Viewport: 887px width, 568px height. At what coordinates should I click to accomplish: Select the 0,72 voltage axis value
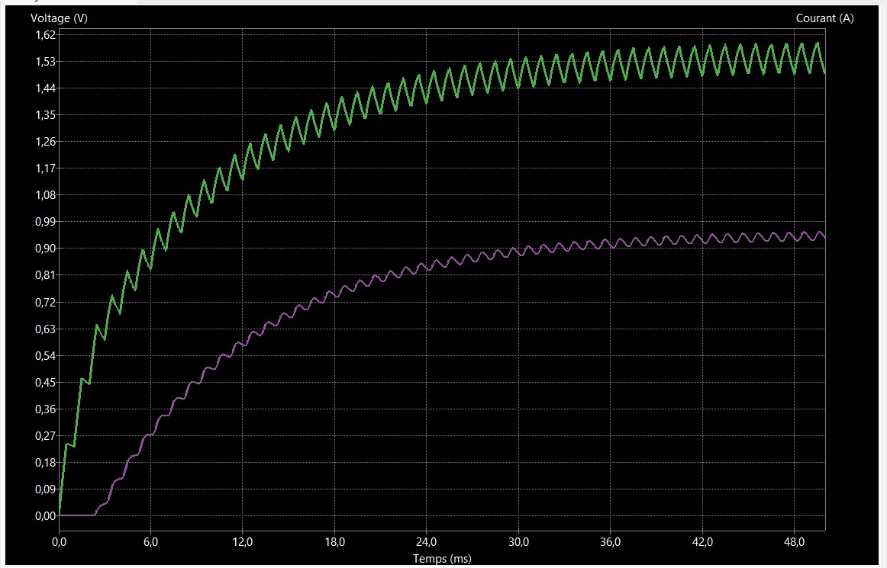pos(45,303)
